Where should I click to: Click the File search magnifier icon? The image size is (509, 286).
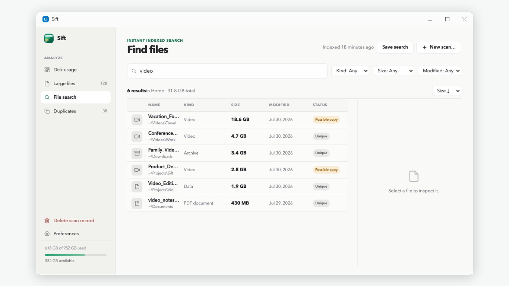coord(47,97)
